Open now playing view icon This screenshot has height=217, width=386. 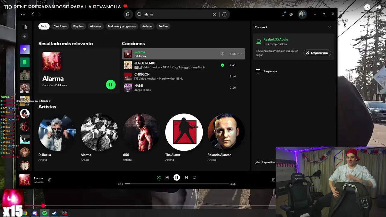click(x=274, y=180)
